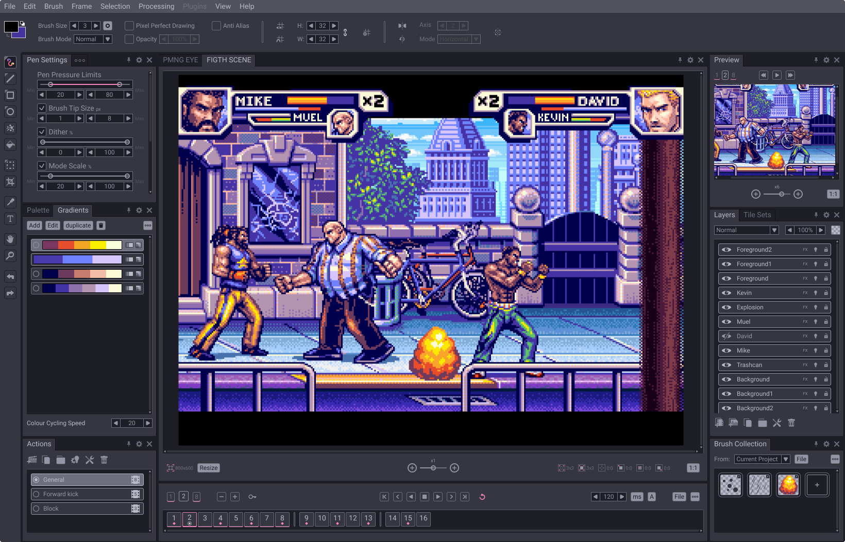Switch to the Palette tab
Image resolution: width=845 pixels, height=542 pixels.
point(38,211)
